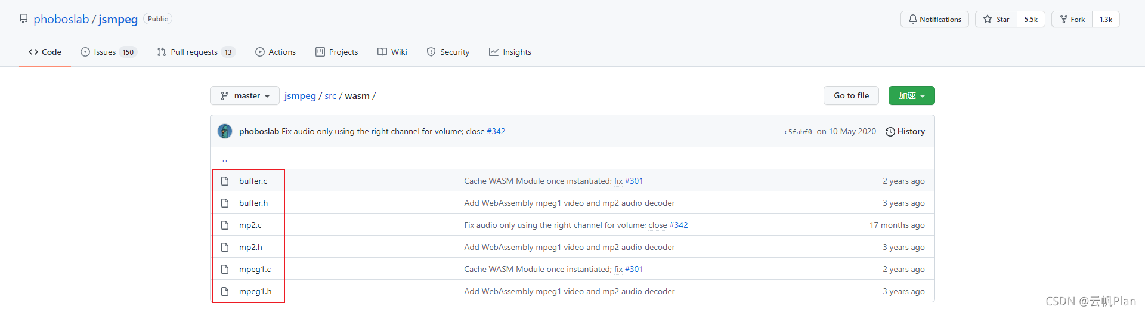The image size is (1145, 312).
Task: Expand the master branch dropdown
Action: tap(245, 95)
